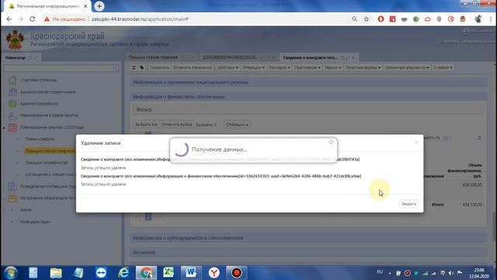This screenshot has height=280, width=497.
Task: Open Word from the taskbar
Action: (191, 273)
